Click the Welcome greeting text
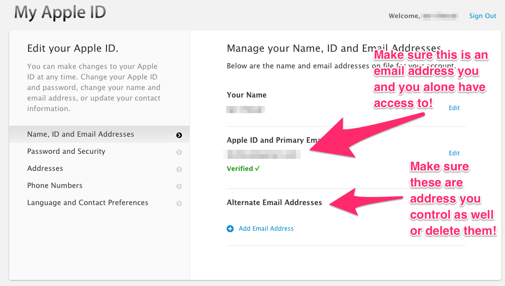The width and height of the screenshot is (505, 286). coord(404,16)
